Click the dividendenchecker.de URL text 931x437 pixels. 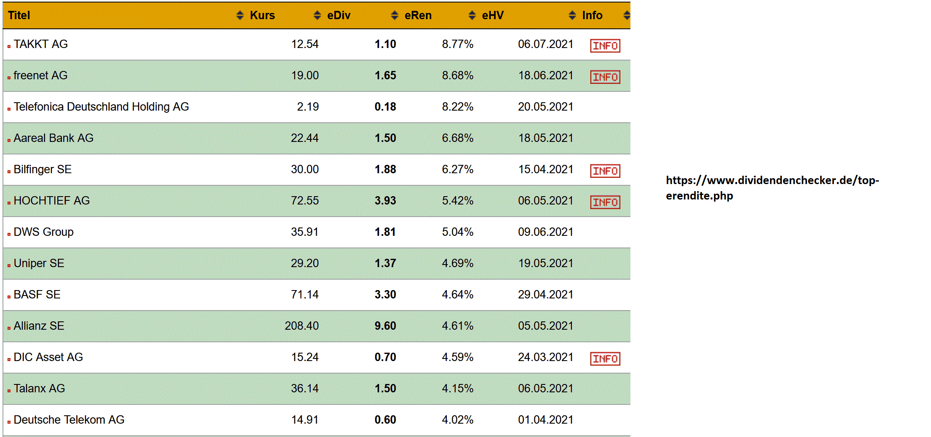tap(773, 188)
